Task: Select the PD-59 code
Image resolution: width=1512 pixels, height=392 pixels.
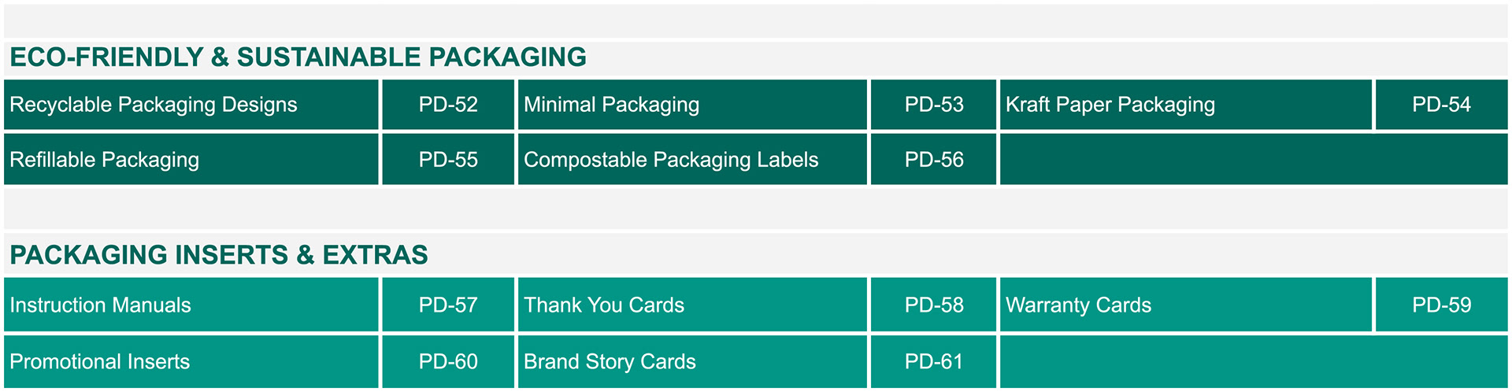Action: tap(1441, 305)
